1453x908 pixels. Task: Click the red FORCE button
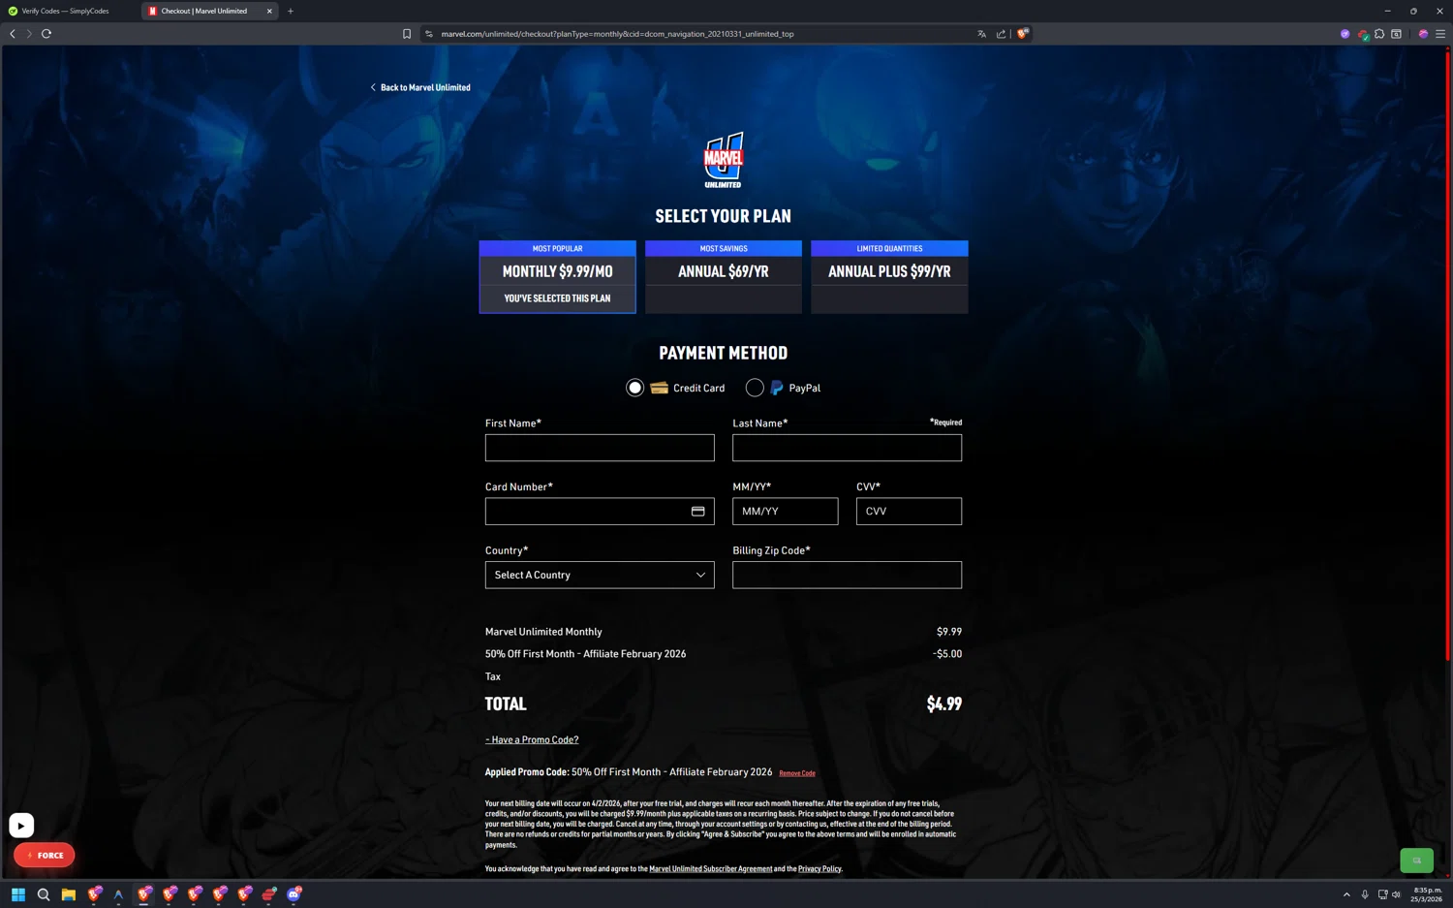coord(45,856)
